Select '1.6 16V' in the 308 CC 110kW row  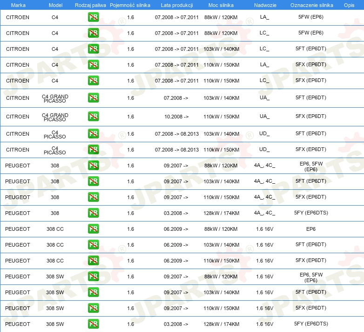tap(265, 261)
